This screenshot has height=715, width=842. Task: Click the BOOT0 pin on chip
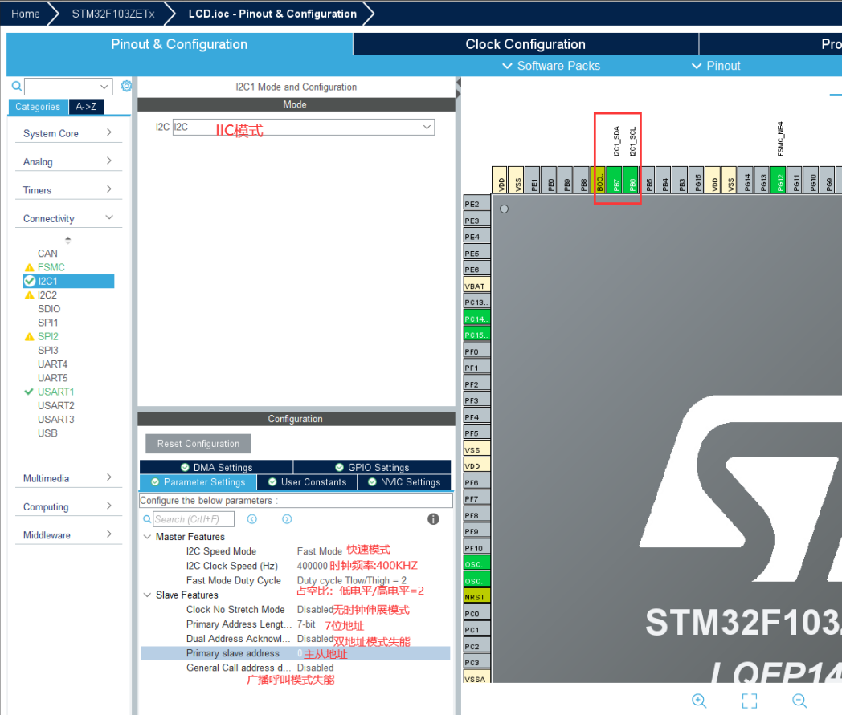click(599, 181)
